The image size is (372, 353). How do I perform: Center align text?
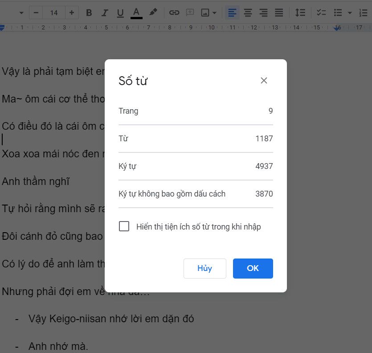click(x=248, y=12)
